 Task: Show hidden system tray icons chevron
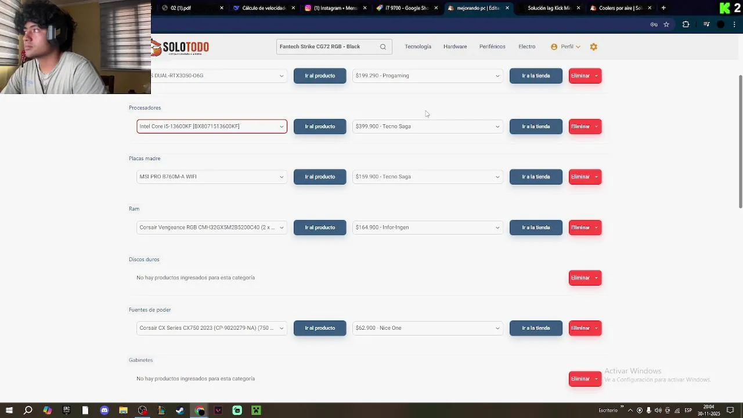(x=630, y=410)
